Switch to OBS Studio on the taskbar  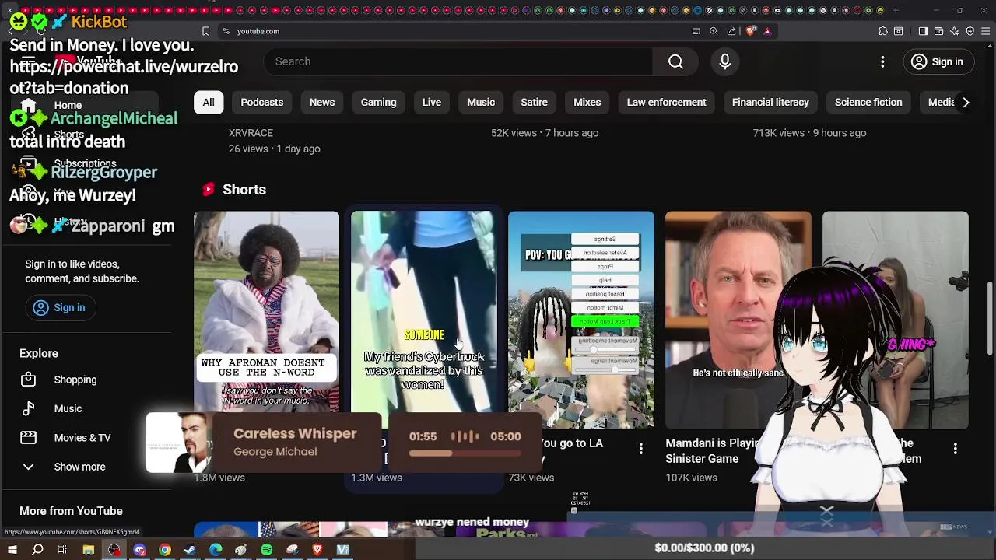click(114, 550)
